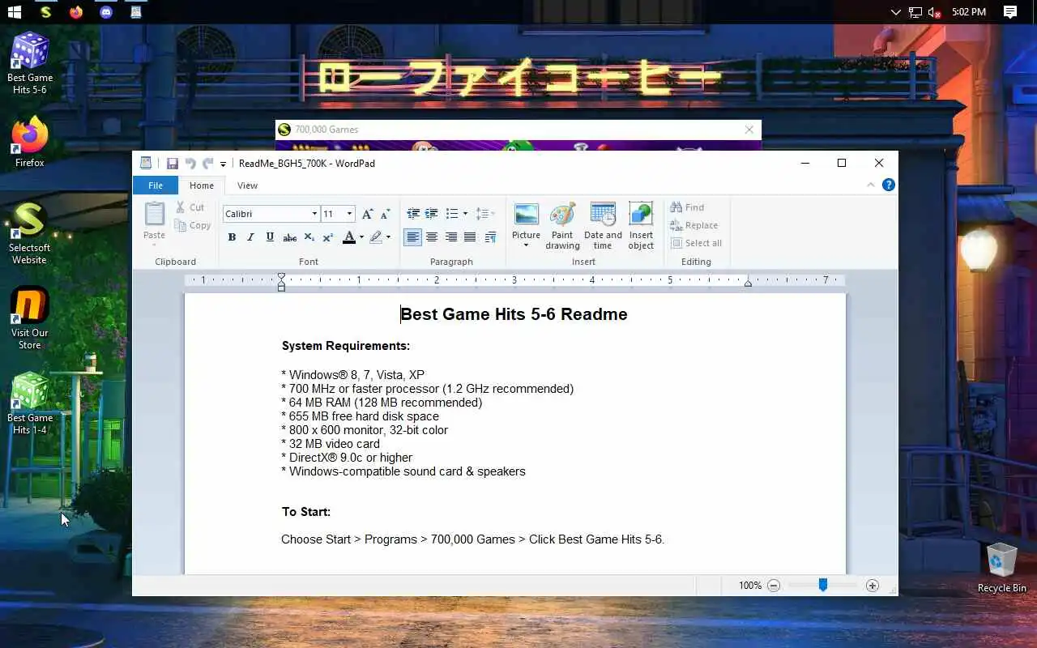
Task: Select Center text alignment
Action: pos(432,237)
